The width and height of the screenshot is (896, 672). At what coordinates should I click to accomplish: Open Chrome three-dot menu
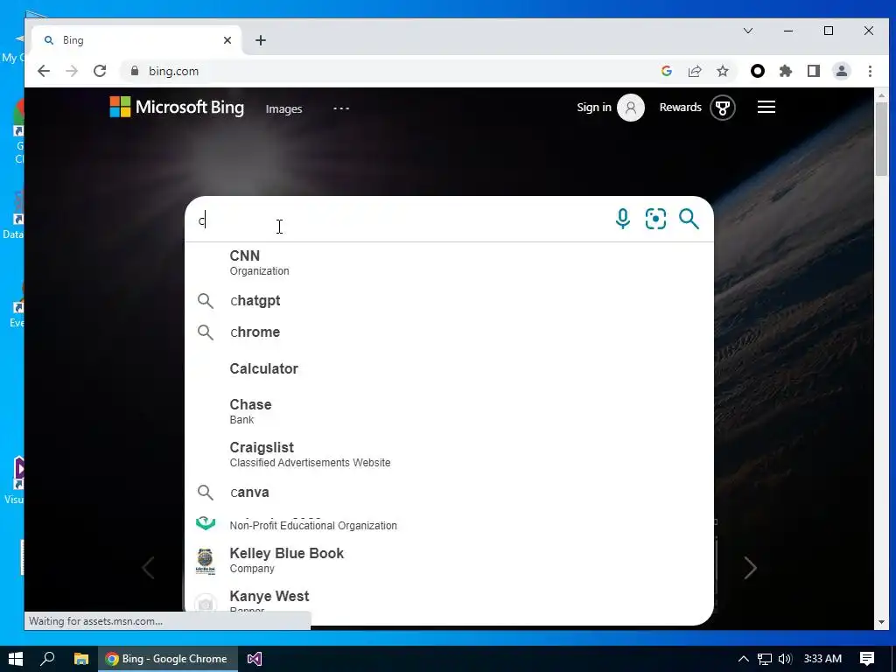pyautogui.click(x=870, y=71)
